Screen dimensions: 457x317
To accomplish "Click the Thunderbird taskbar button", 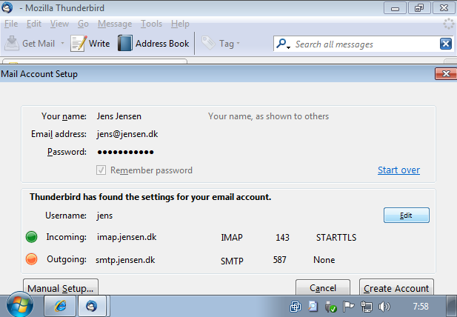I will tap(92, 306).
